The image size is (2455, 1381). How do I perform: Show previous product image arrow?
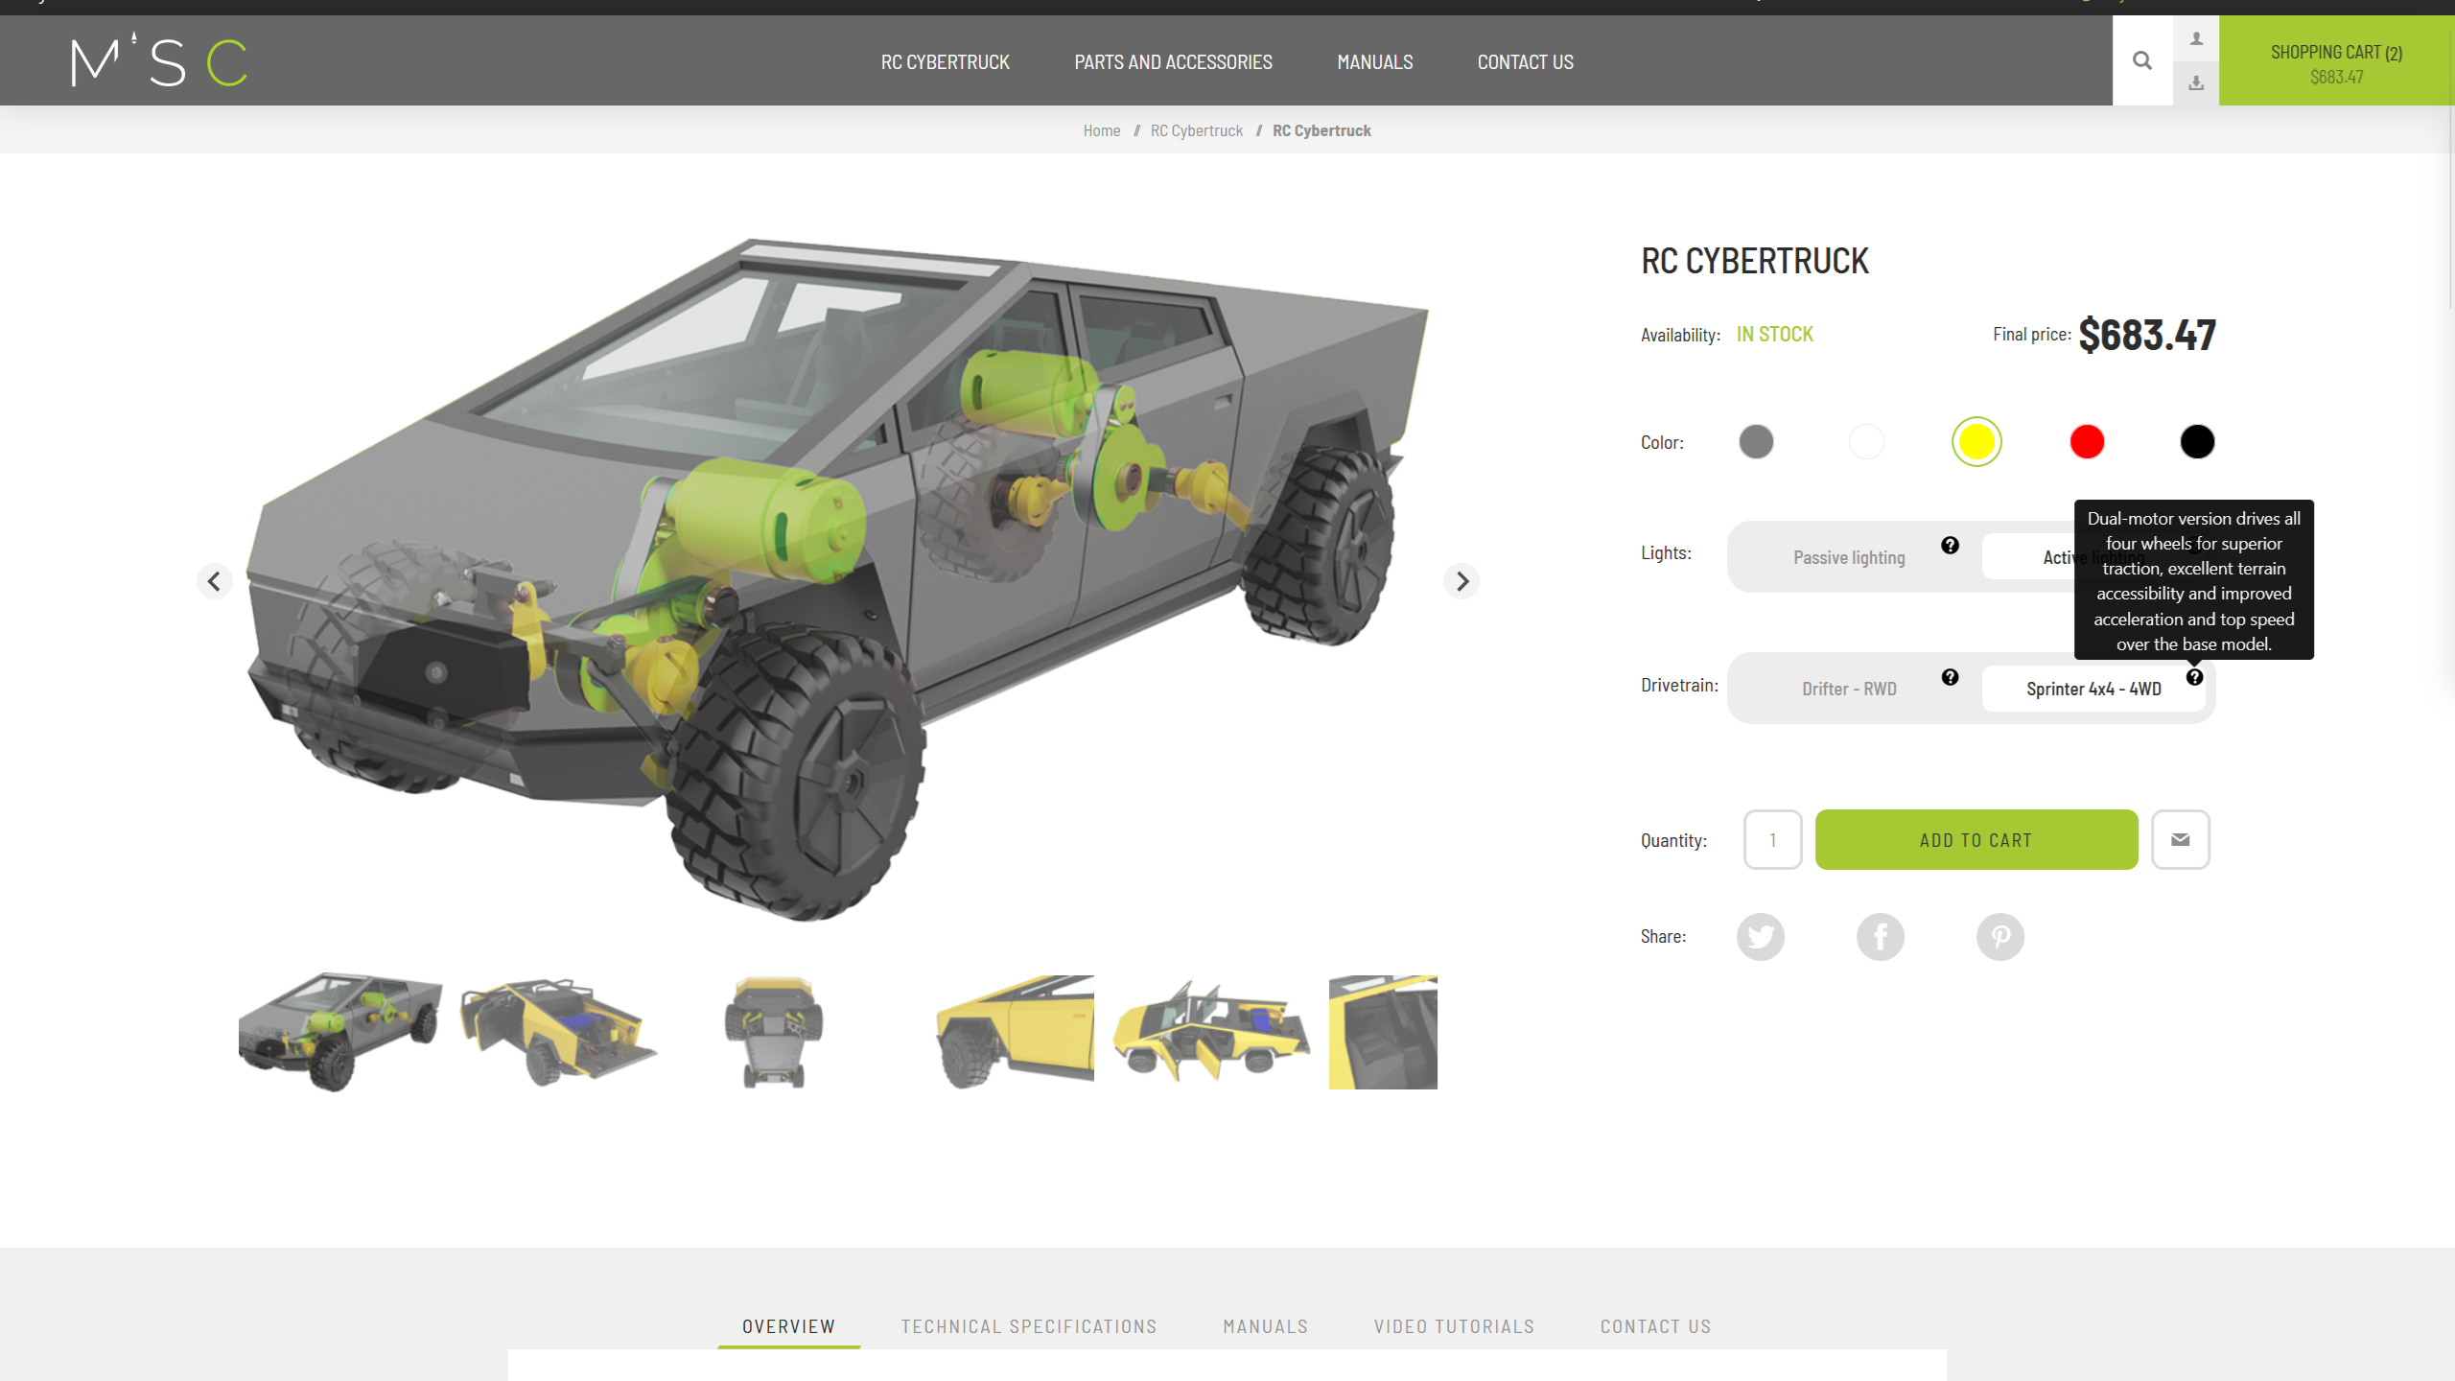[214, 581]
